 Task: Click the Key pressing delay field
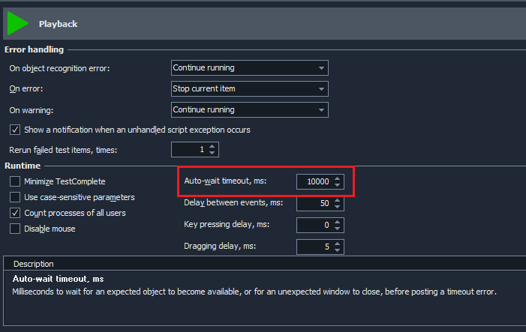(x=314, y=226)
